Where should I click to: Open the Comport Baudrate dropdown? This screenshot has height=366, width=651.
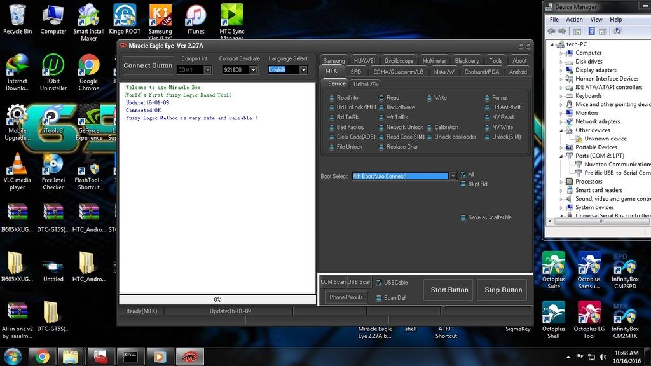(x=253, y=70)
